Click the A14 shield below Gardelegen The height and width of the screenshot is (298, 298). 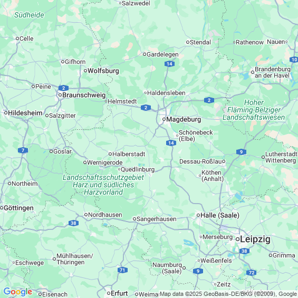[x=169, y=64]
